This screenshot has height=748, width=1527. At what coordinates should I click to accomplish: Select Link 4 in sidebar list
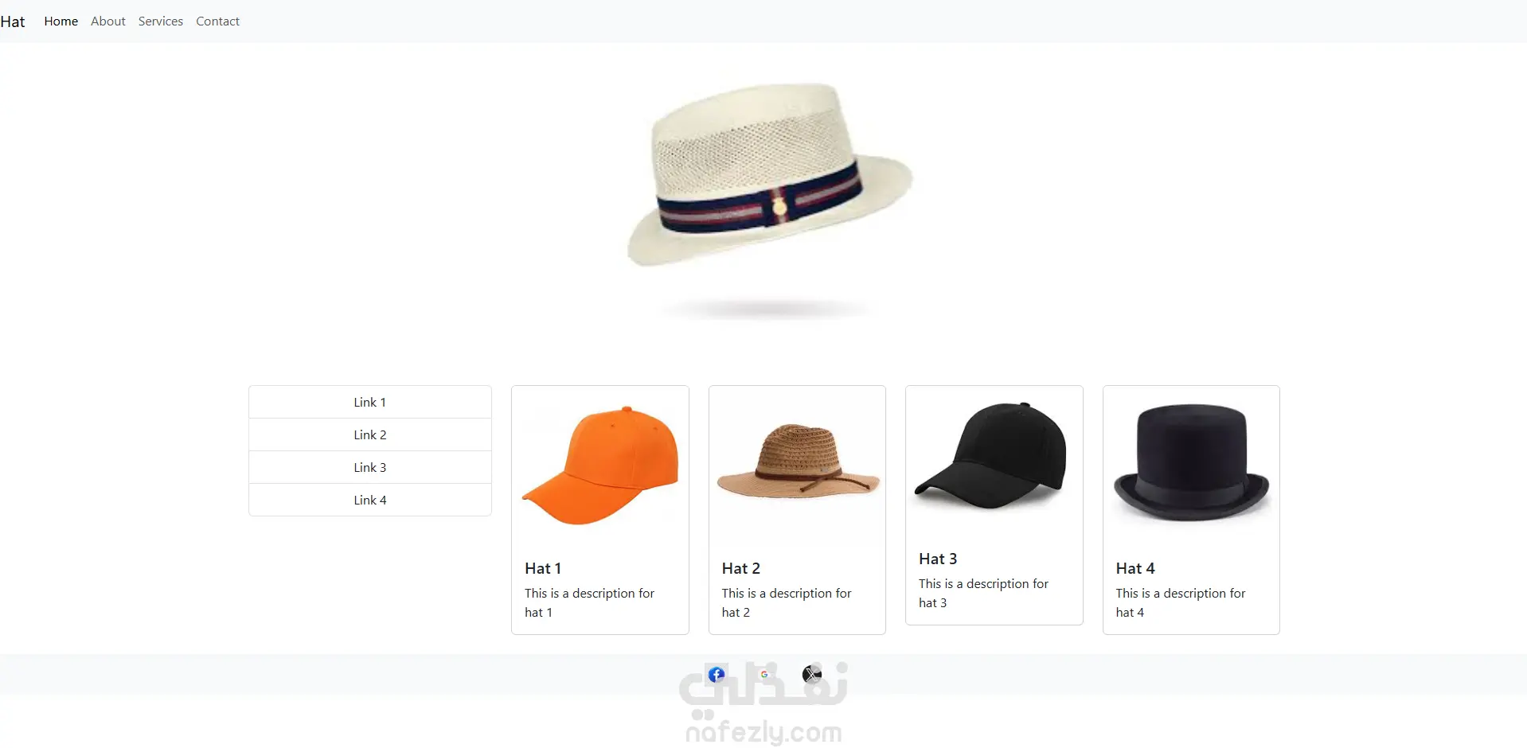click(370, 501)
